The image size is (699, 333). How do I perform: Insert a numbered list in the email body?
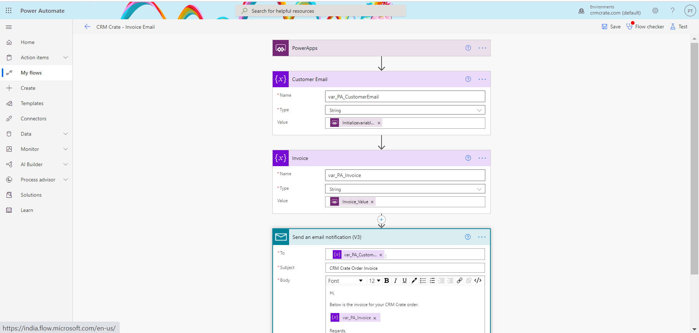[432, 280]
